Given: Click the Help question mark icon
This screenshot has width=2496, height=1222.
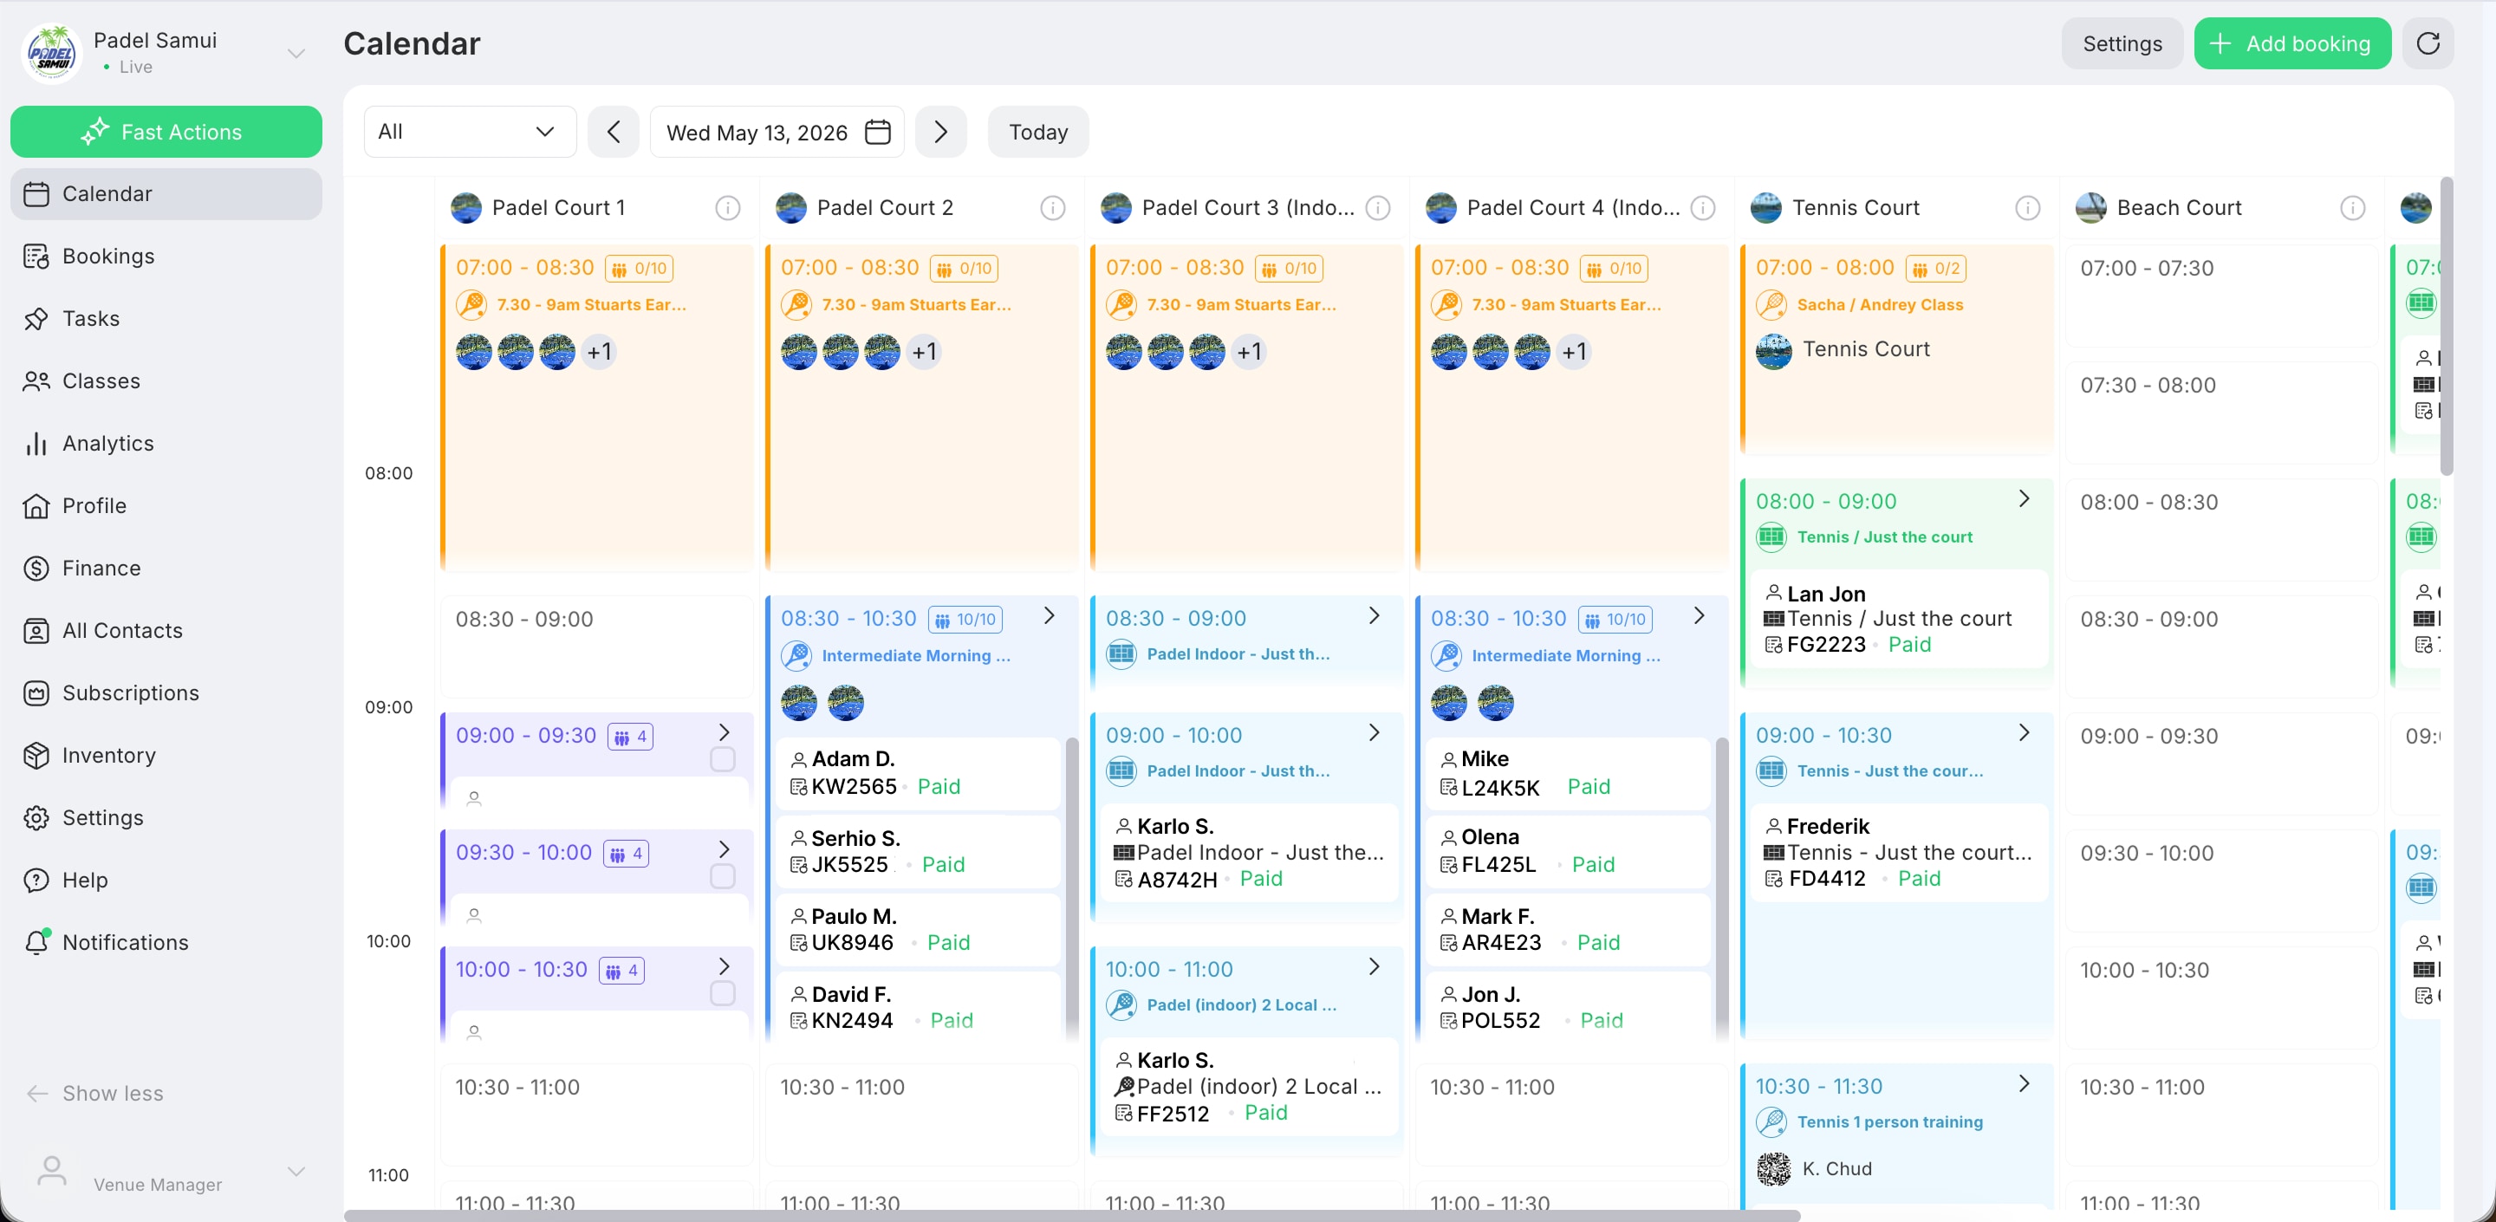Looking at the screenshot, I should [36, 880].
